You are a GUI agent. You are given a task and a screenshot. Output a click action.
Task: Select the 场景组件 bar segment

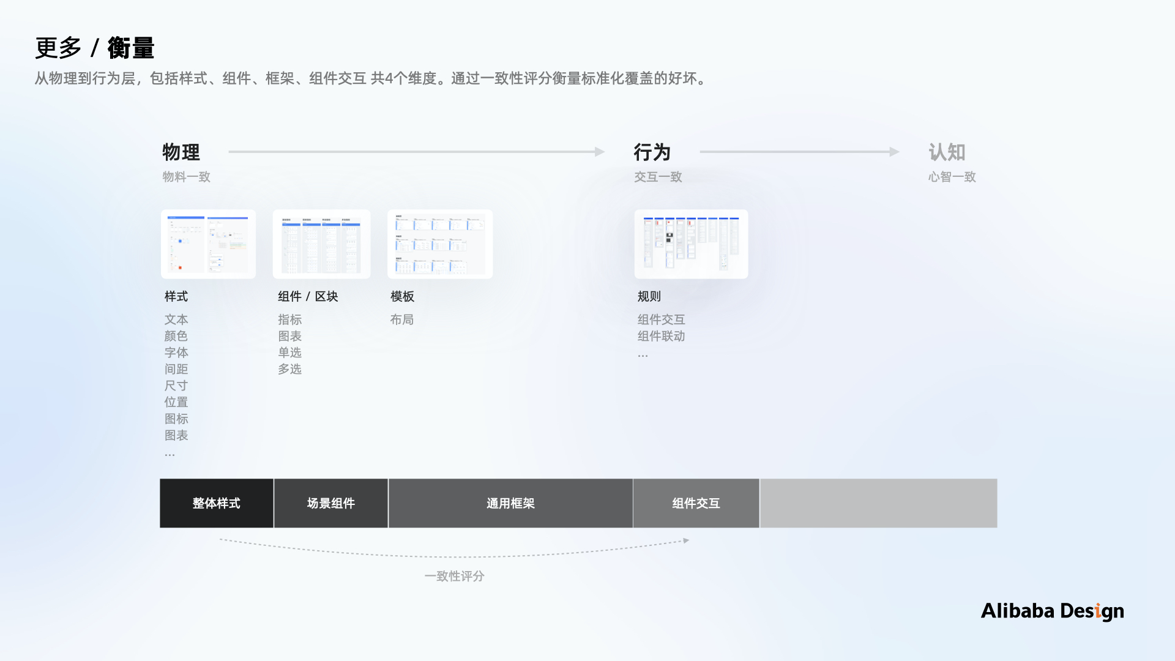(331, 503)
